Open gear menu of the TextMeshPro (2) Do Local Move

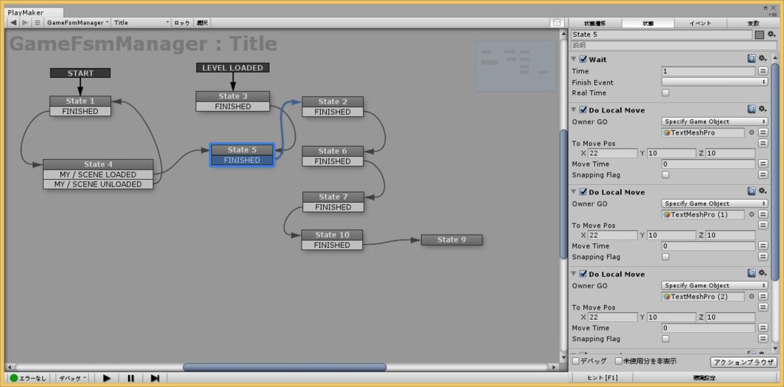coord(762,273)
